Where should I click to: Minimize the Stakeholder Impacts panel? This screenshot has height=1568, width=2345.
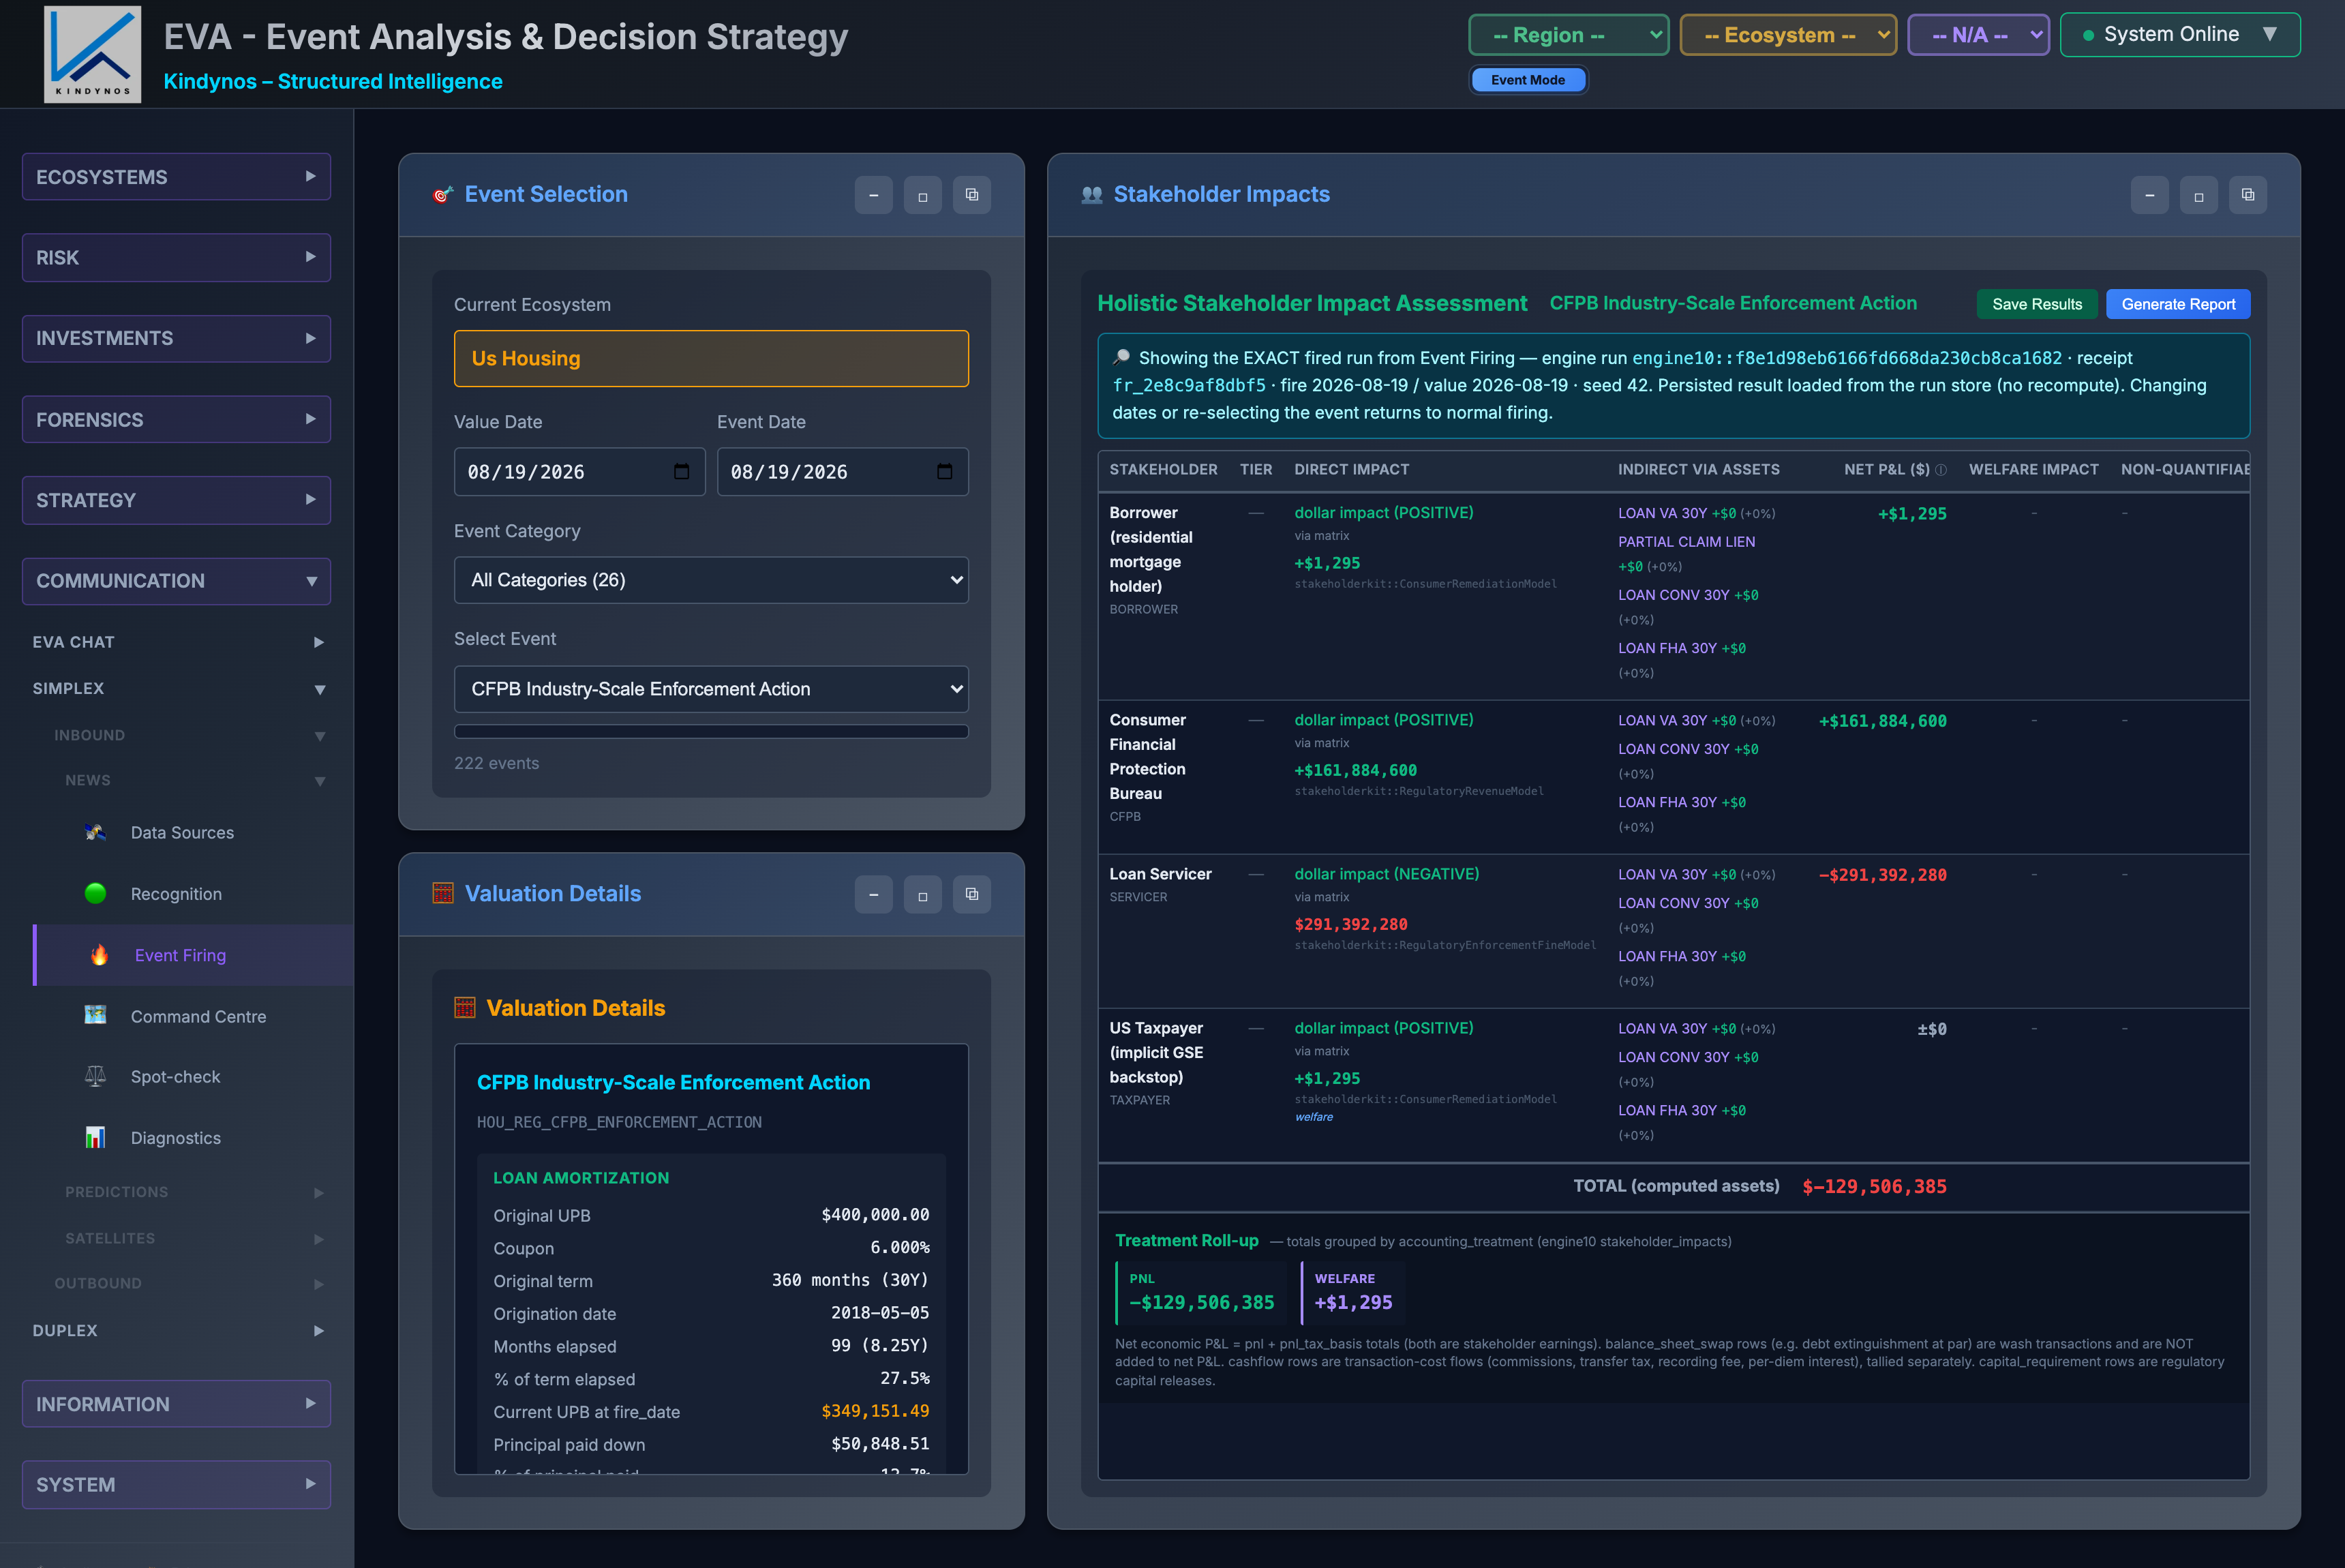pyautogui.click(x=2149, y=195)
